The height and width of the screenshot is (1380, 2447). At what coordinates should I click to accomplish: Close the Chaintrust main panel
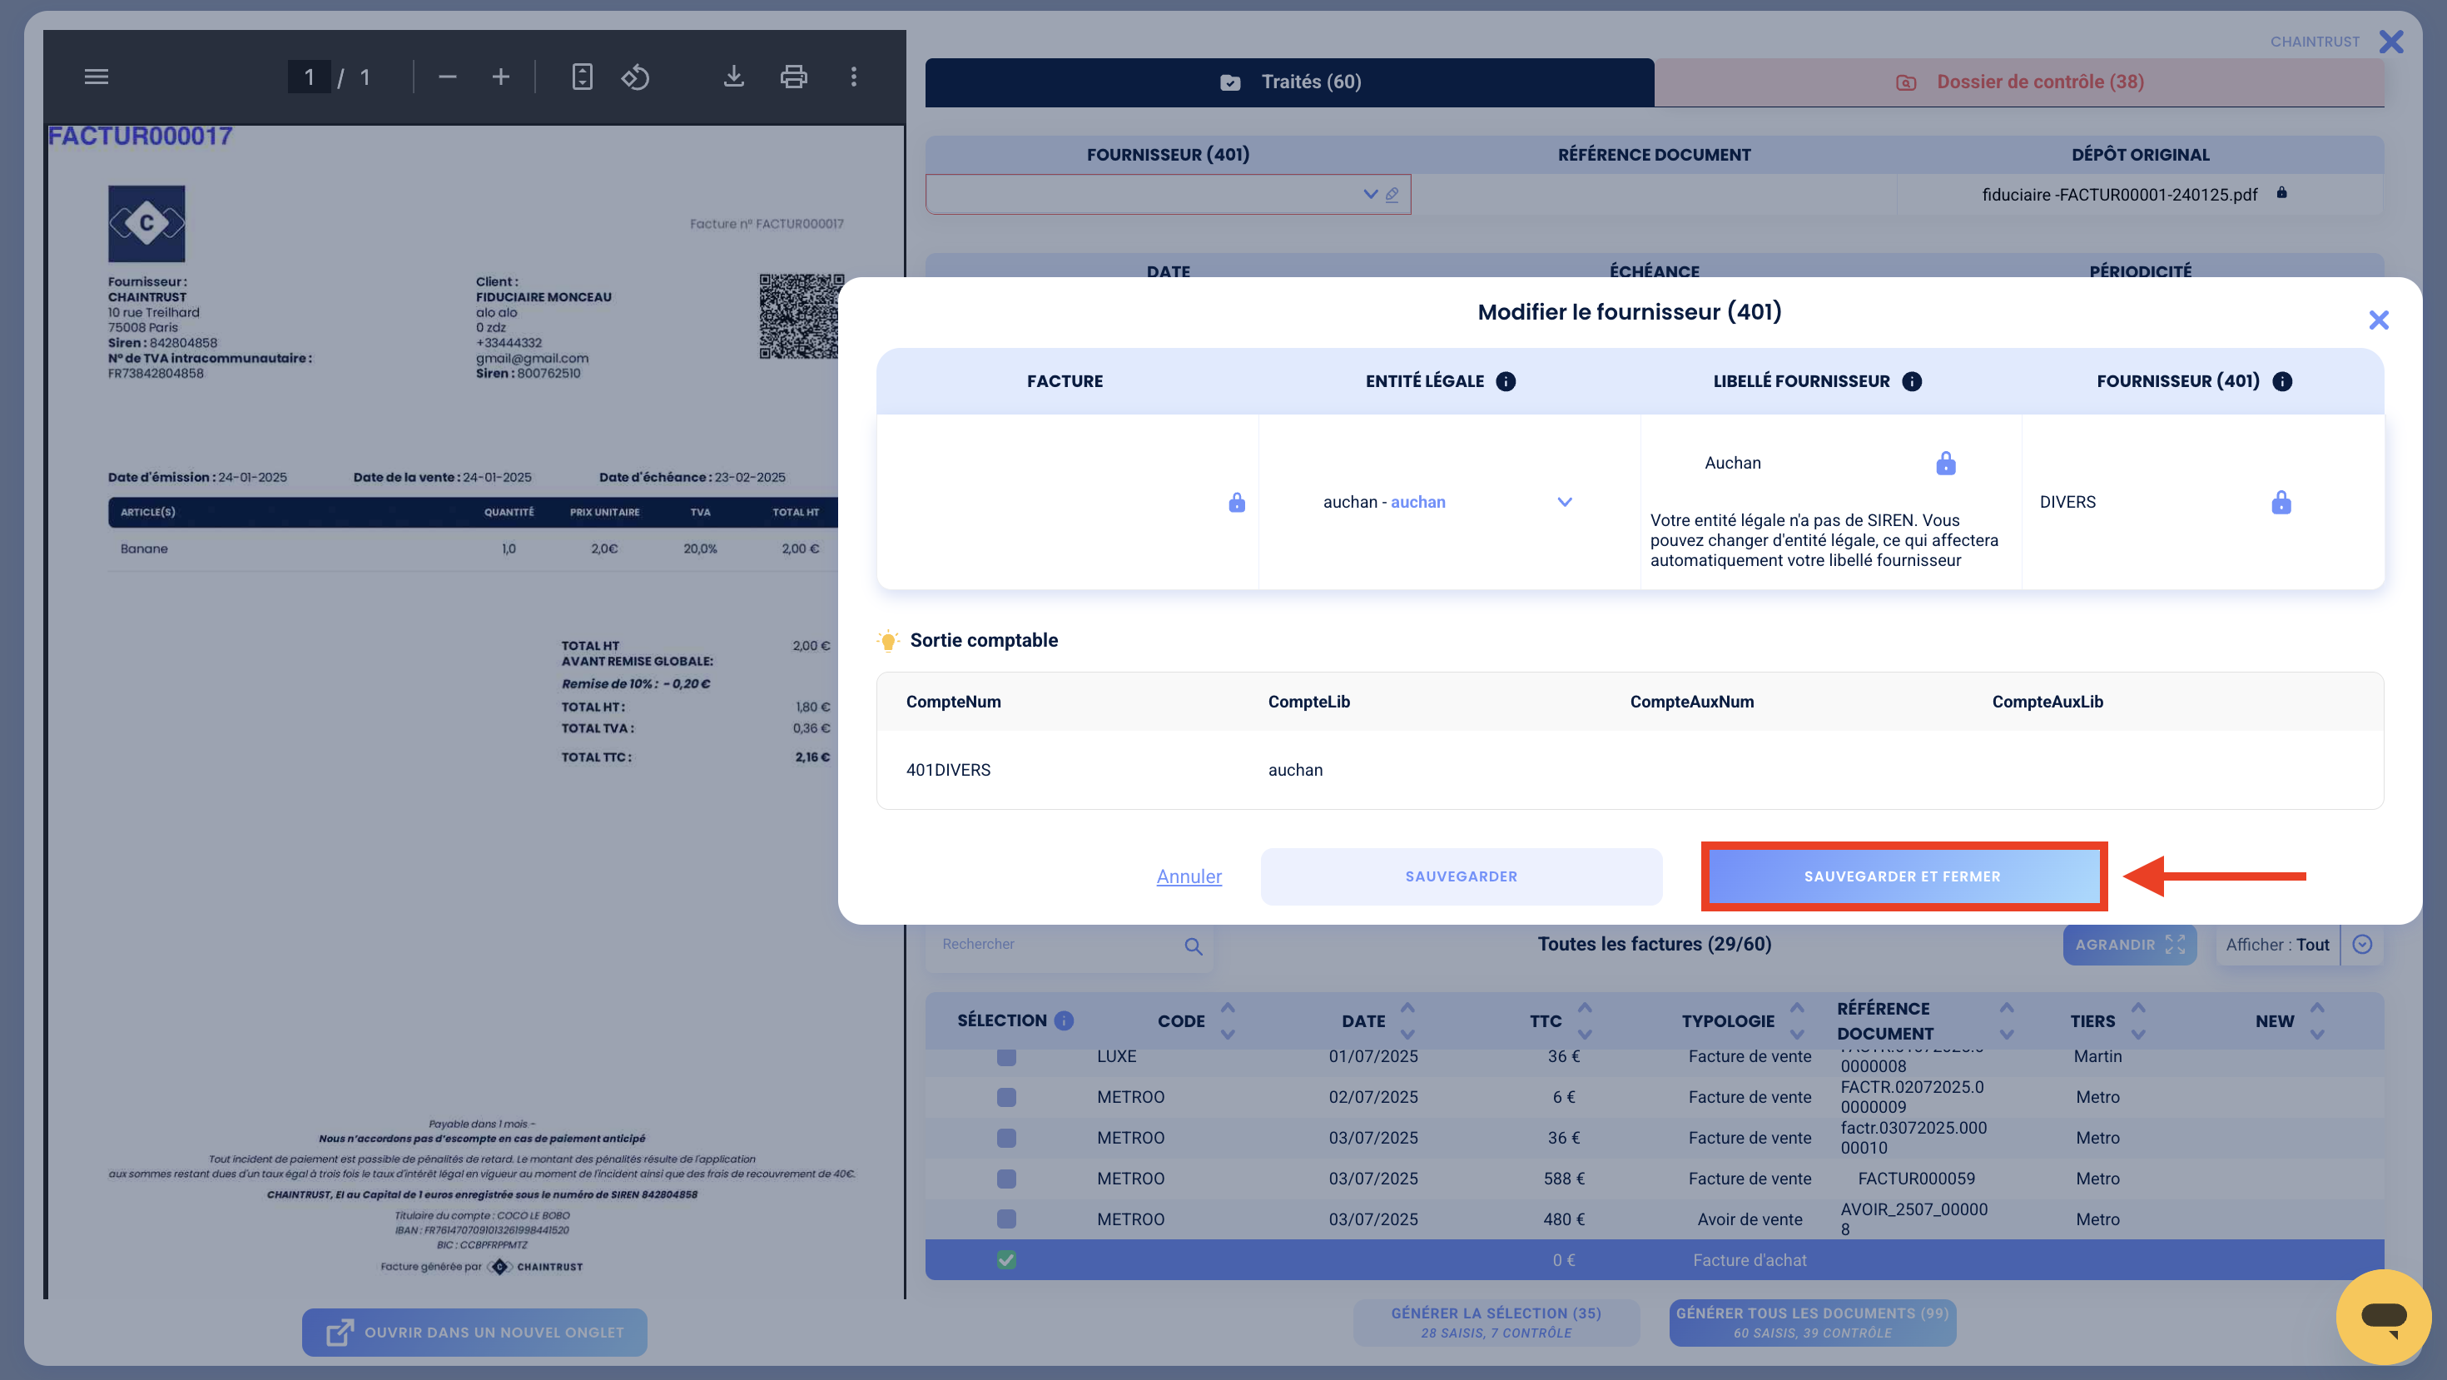click(x=2391, y=42)
